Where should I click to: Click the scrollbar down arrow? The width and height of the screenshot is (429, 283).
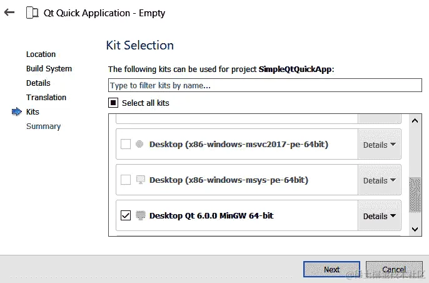tap(415, 229)
